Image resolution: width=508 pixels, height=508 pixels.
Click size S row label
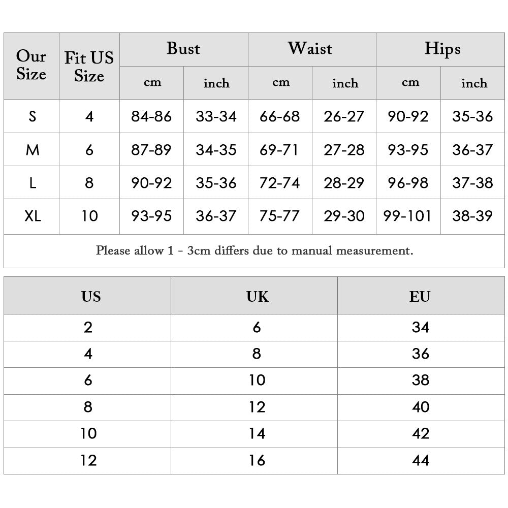point(32,116)
